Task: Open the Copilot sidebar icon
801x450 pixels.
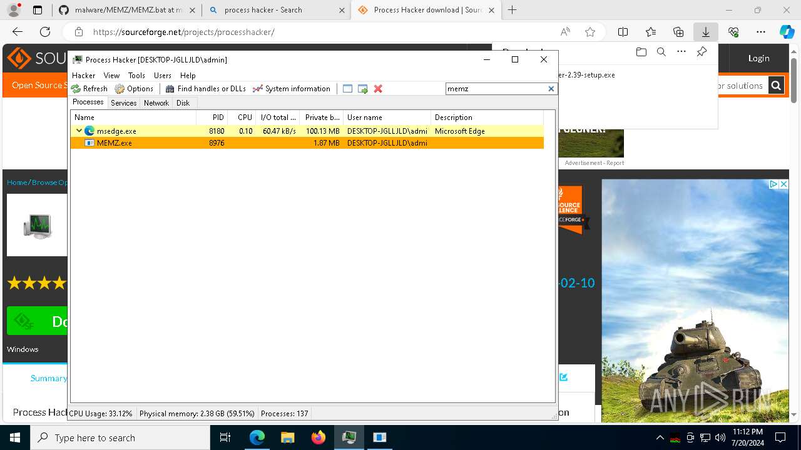Action: [787, 32]
